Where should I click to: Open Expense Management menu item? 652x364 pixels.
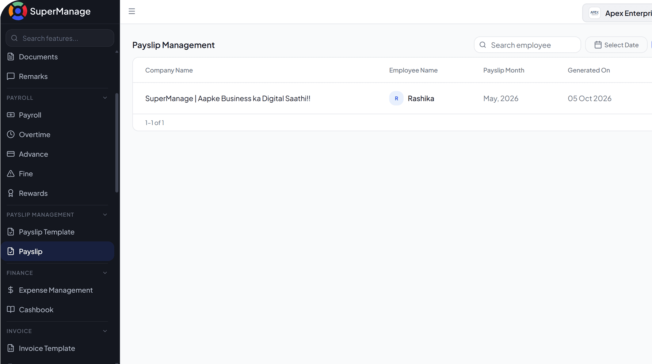point(58,290)
